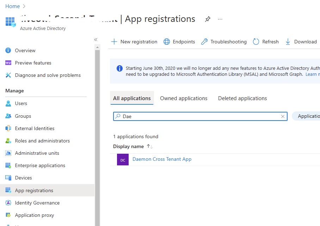This screenshot has height=226, width=320.
Task: Open Enterprise applications
Action: coord(40,166)
